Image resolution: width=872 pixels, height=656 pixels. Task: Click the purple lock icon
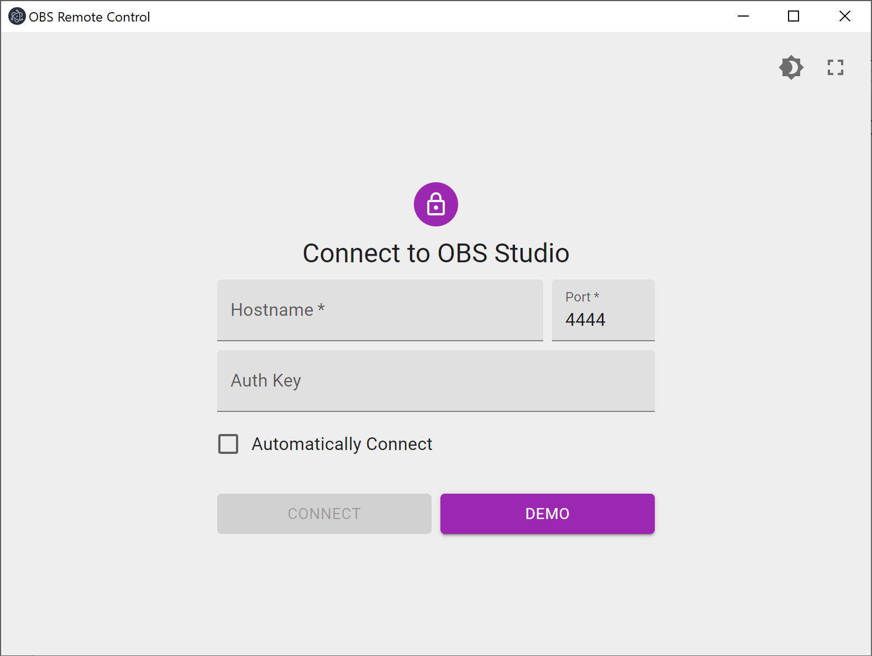436,204
